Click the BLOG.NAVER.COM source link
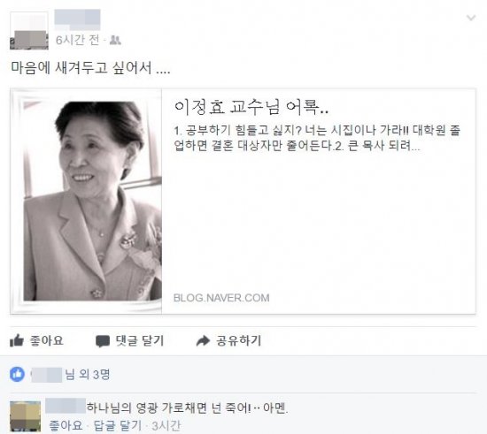The image size is (487, 434). [x=221, y=298]
